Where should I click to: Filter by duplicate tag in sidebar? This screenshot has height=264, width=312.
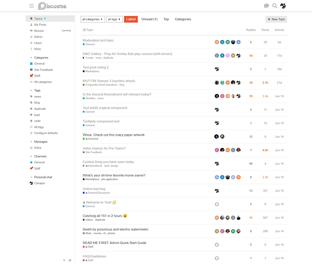click(x=40, y=109)
